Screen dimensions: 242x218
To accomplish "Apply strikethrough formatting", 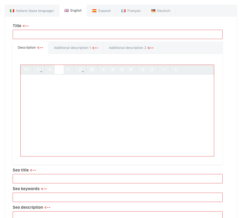I will click(68, 70).
